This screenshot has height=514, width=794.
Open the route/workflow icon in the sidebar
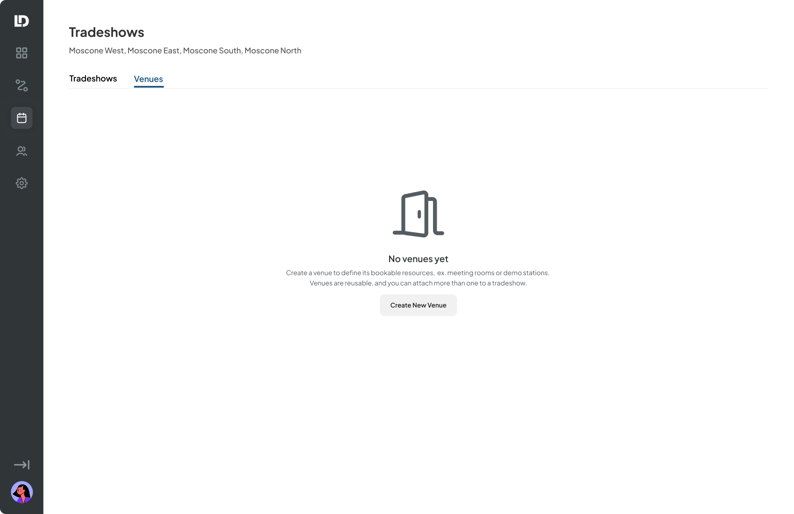tap(21, 85)
